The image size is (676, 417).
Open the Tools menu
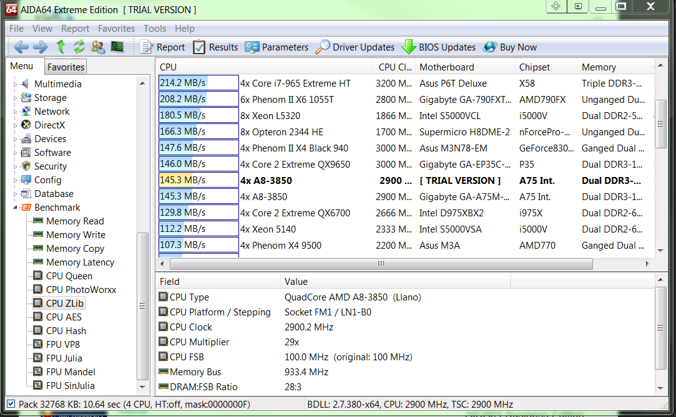coord(155,29)
